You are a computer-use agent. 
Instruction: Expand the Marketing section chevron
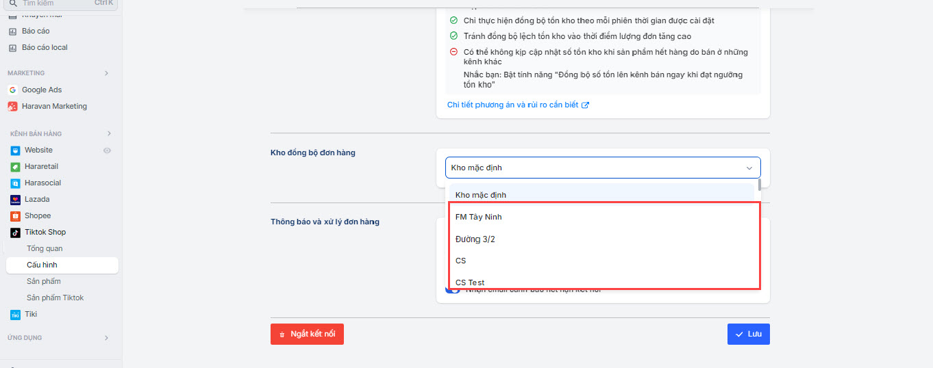[106, 73]
